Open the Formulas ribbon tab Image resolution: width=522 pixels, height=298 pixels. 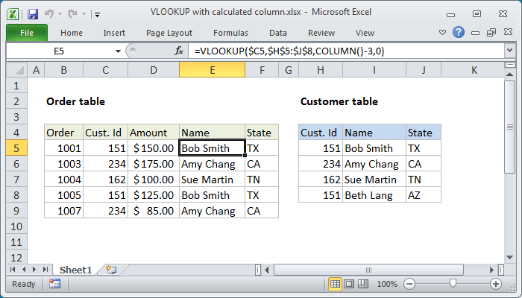230,33
